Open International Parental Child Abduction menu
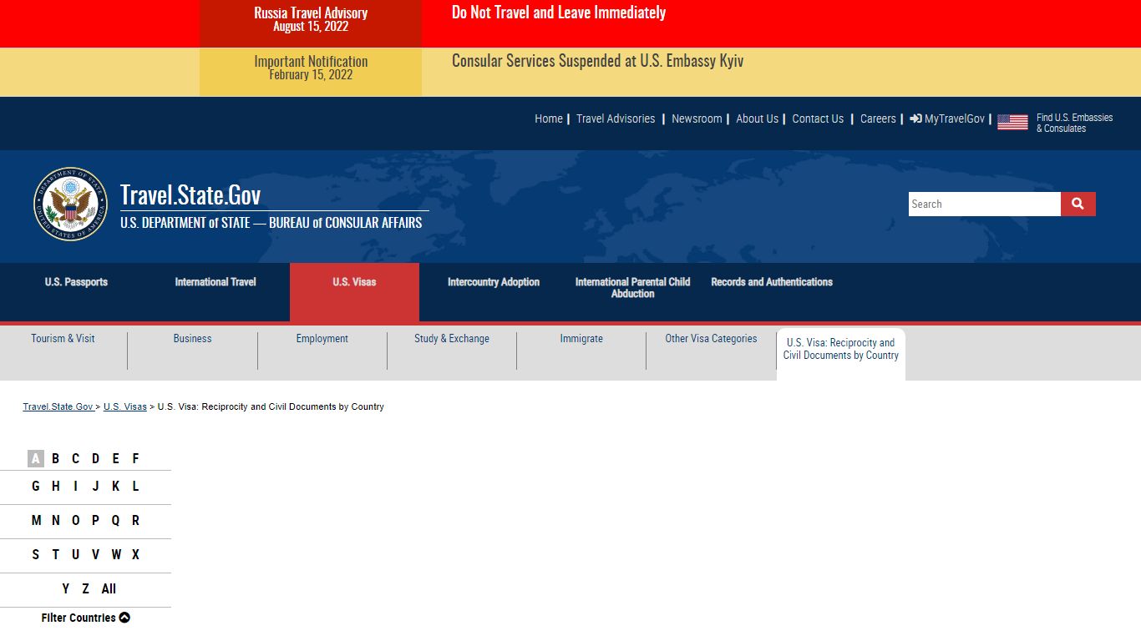The height and width of the screenshot is (641, 1141). [632, 288]
